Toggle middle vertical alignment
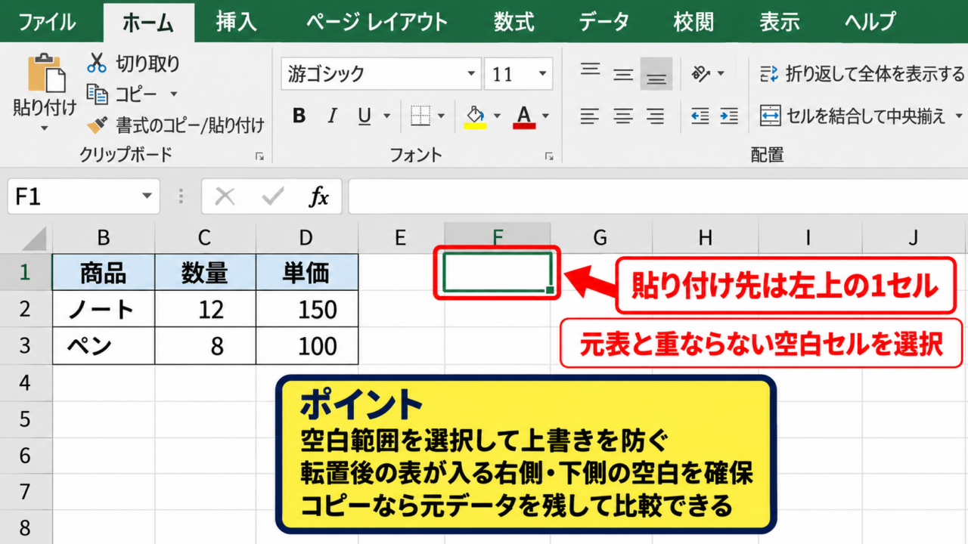This screenshot has width=968, height=544. [623, 74]
